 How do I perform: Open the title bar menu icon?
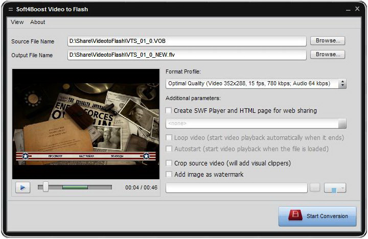tap(11, 9)
